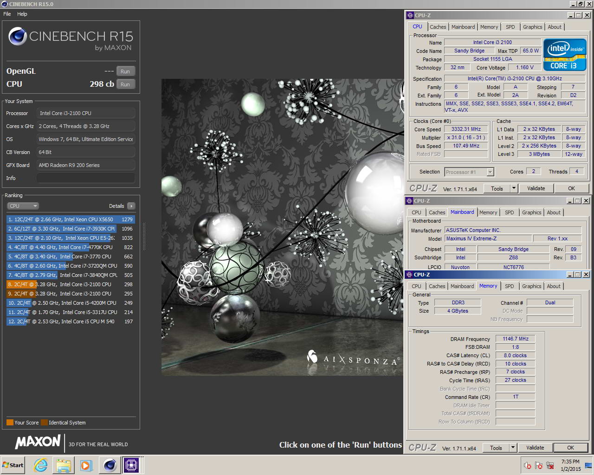Switch to Graphics tab in top CPU-Z window
This screenshot has height=475, width=594.
point(532,27)
